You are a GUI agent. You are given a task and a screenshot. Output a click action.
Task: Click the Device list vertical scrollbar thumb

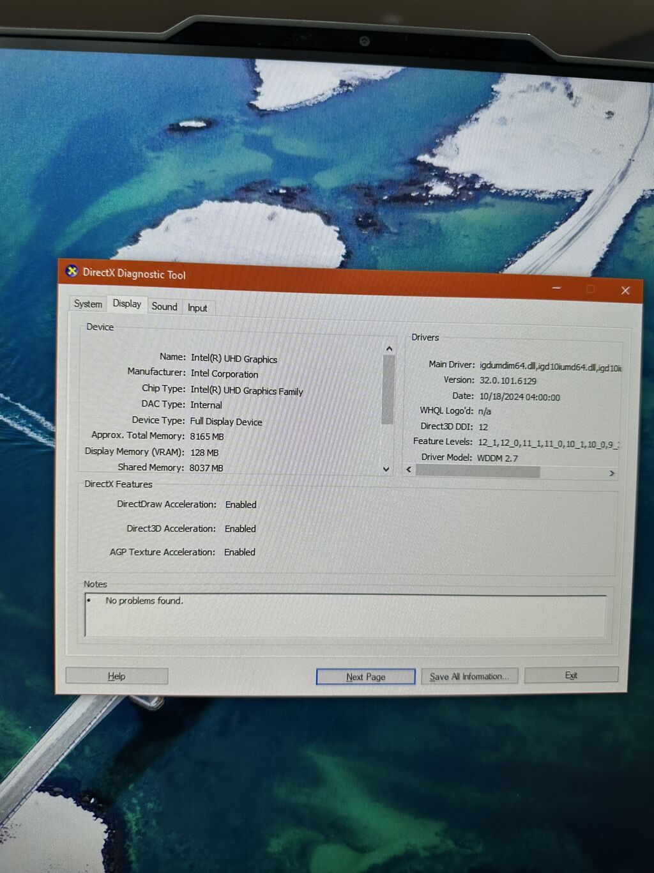(x=388, y=390)
